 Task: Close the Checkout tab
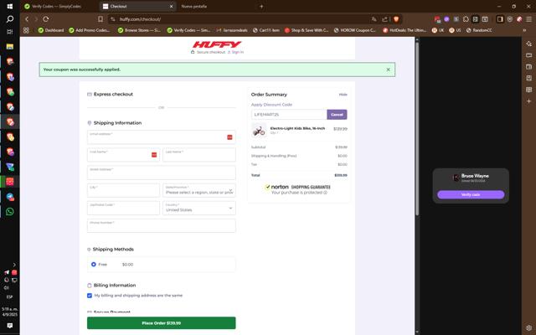tap(171, 6)
